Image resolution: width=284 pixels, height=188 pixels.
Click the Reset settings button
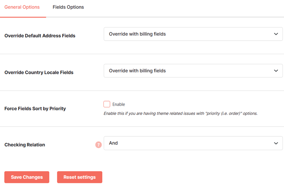[80, 177]
